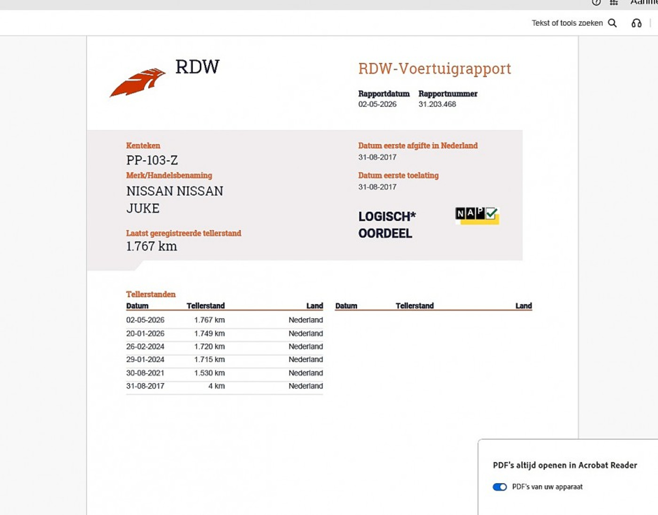Click Nederland in the 26-02-2024 row
This screenshot has width=658, height=515.
305,347
